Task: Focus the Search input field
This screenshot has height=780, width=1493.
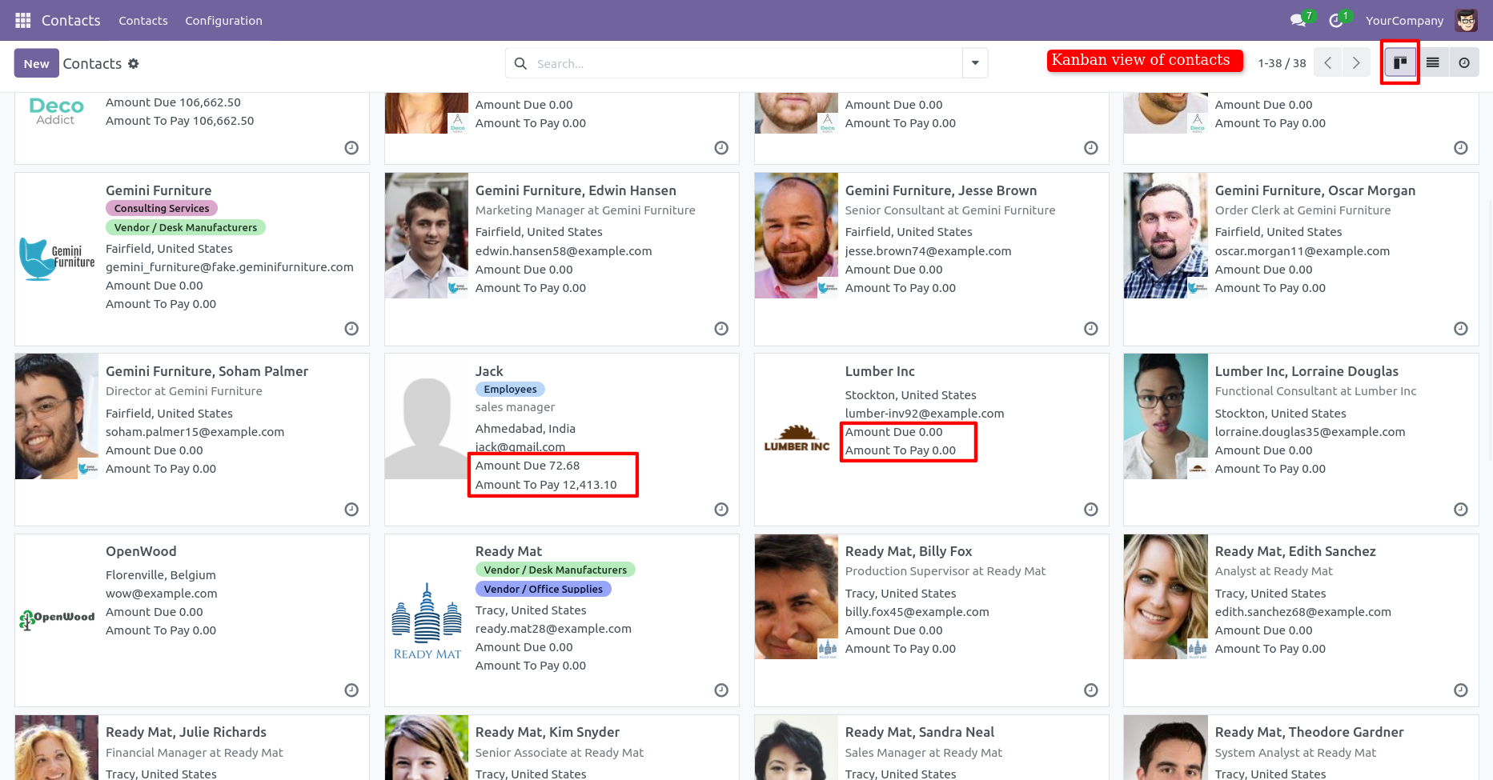Action: (746, 63)
